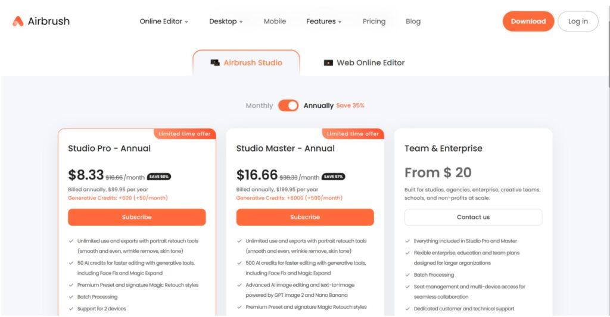This screenshot has height=317, width=610.
Task: Click Contact us for Team & Enterprise
Action: click(473, 217)
